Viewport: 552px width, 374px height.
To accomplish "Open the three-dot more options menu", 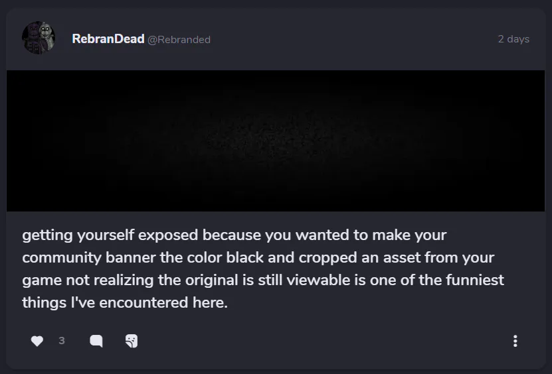I will pos(515,341).
